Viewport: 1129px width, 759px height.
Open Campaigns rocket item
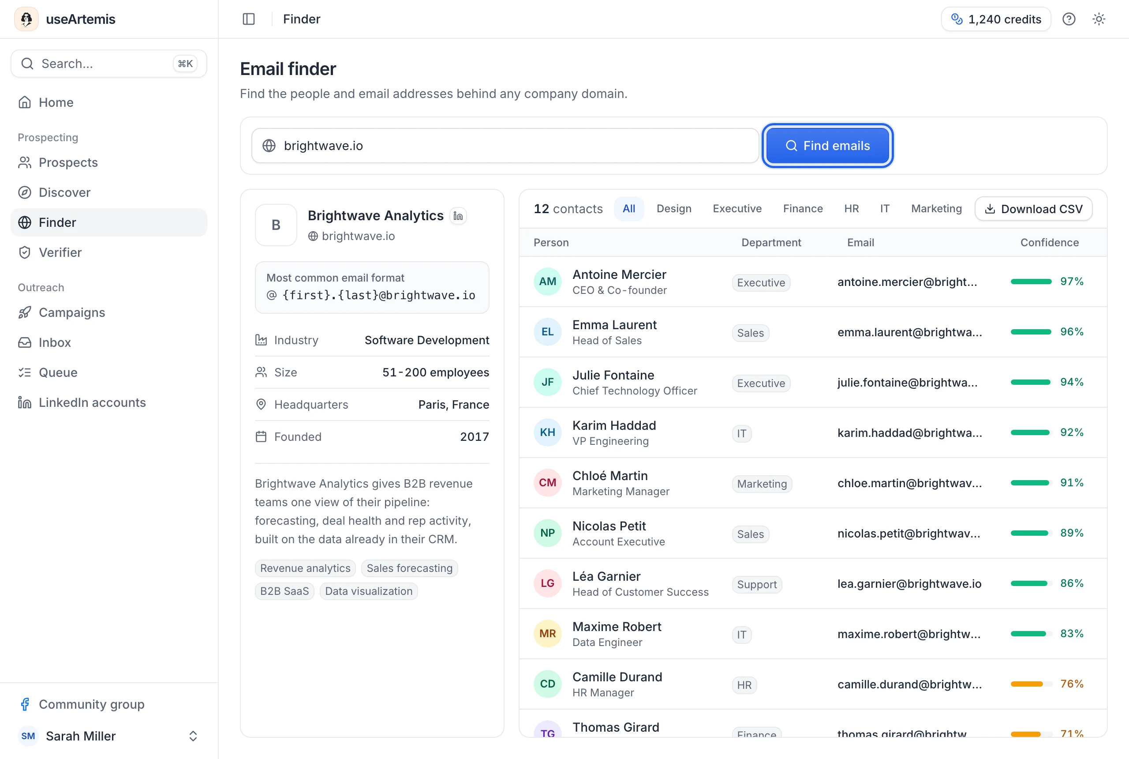[109, 312]
